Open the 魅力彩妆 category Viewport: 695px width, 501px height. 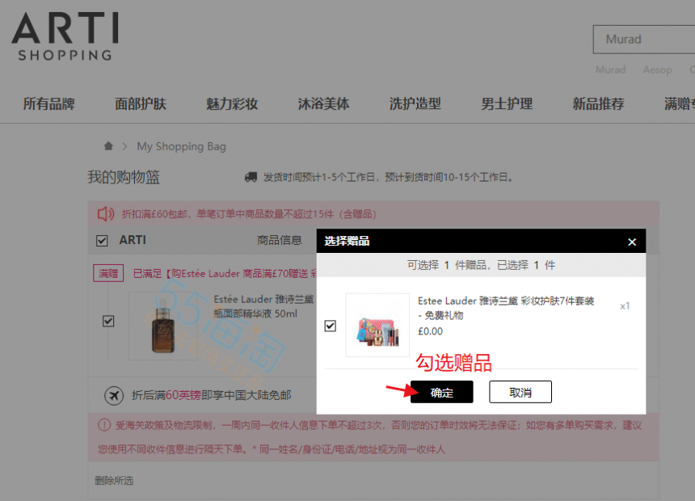point(232,103)
